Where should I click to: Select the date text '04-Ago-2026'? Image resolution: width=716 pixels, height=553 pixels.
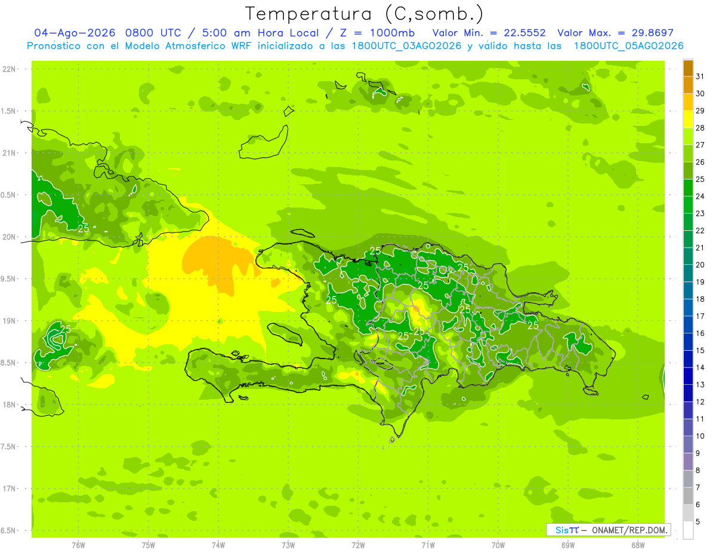(75, 33)
